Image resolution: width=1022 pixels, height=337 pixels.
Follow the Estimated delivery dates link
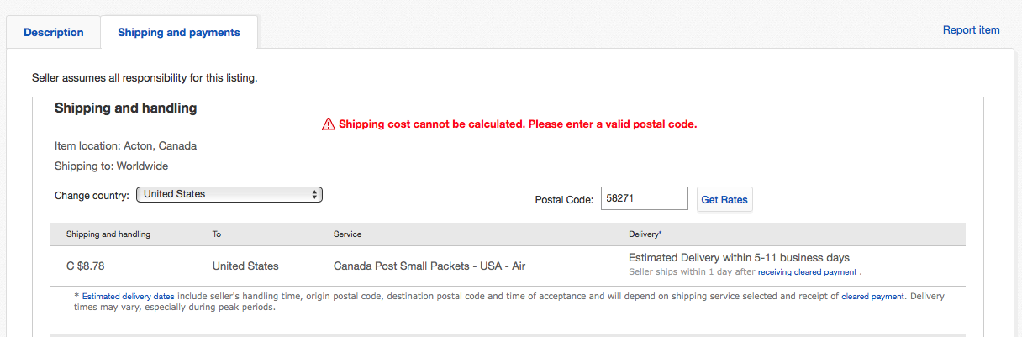(x=129, y=296)
